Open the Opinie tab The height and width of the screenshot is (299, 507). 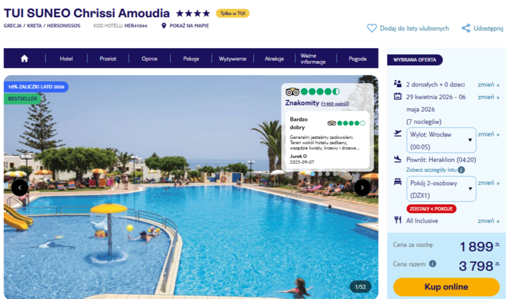point(150,58)
